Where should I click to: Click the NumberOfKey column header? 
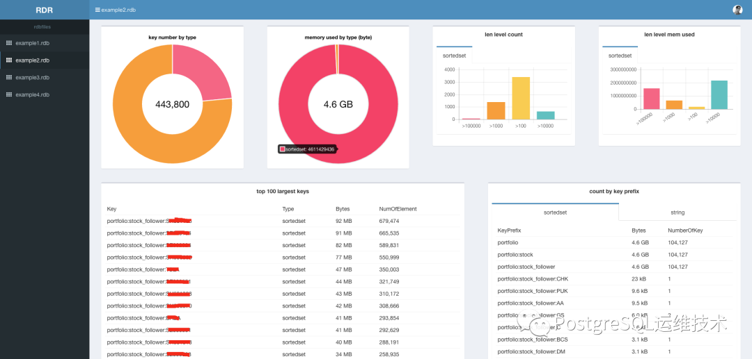click(x=685, y=231)
